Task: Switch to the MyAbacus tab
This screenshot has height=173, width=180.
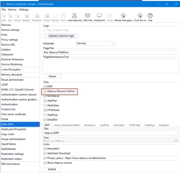Action: 90,125
